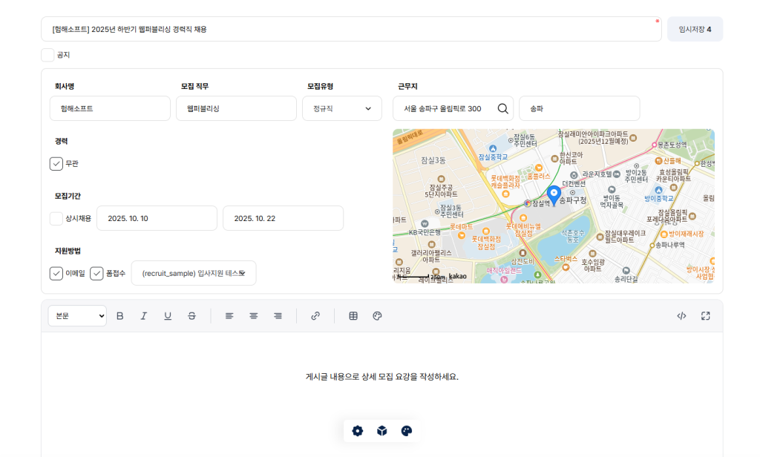Image resolution: width=760 pixels, height=457 pixels.
Task: Open the 정규직 employment type dropdown
Action: pyautogui.click(x=341, y=108)
